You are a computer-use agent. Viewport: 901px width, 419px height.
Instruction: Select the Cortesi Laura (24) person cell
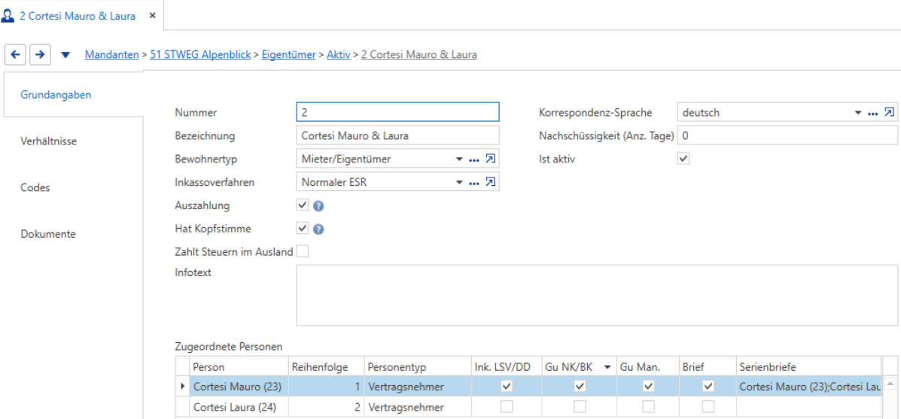[x=238, y=407]
